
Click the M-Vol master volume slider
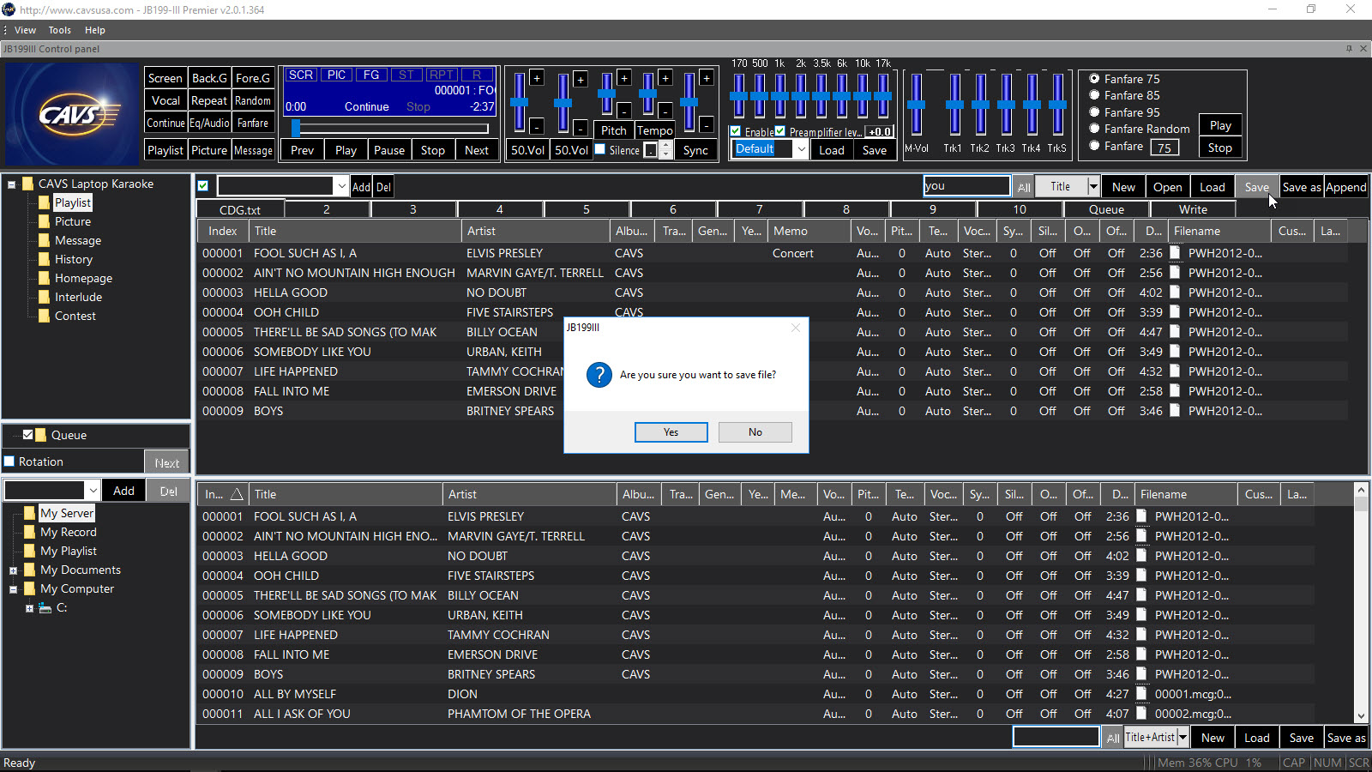(917, 105)
